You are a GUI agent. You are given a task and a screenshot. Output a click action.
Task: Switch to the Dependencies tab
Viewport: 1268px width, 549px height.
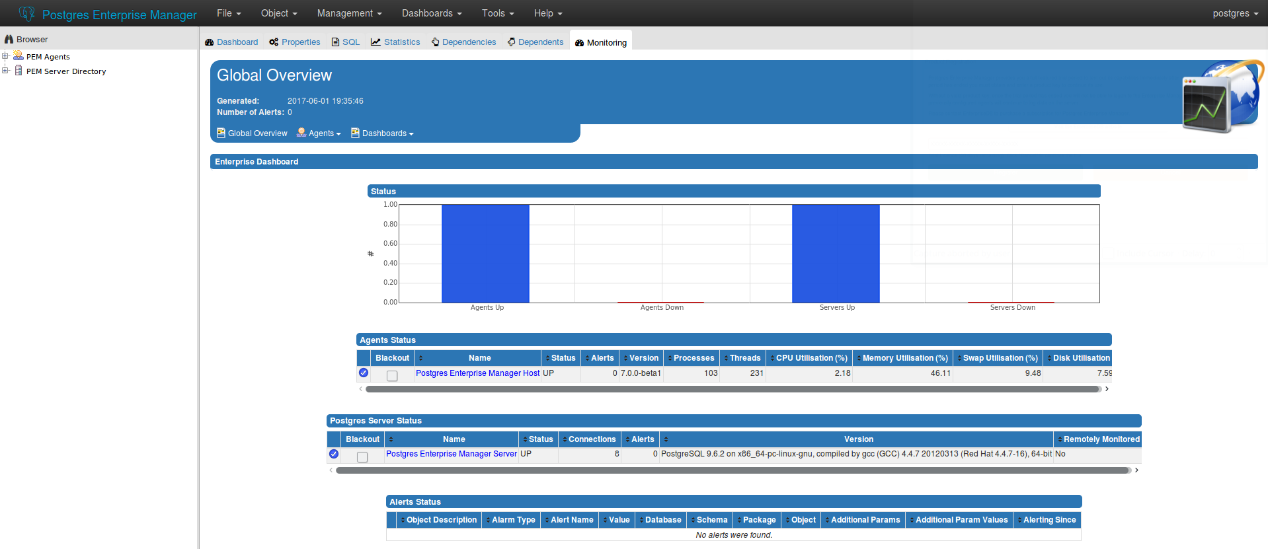point(463,42)
